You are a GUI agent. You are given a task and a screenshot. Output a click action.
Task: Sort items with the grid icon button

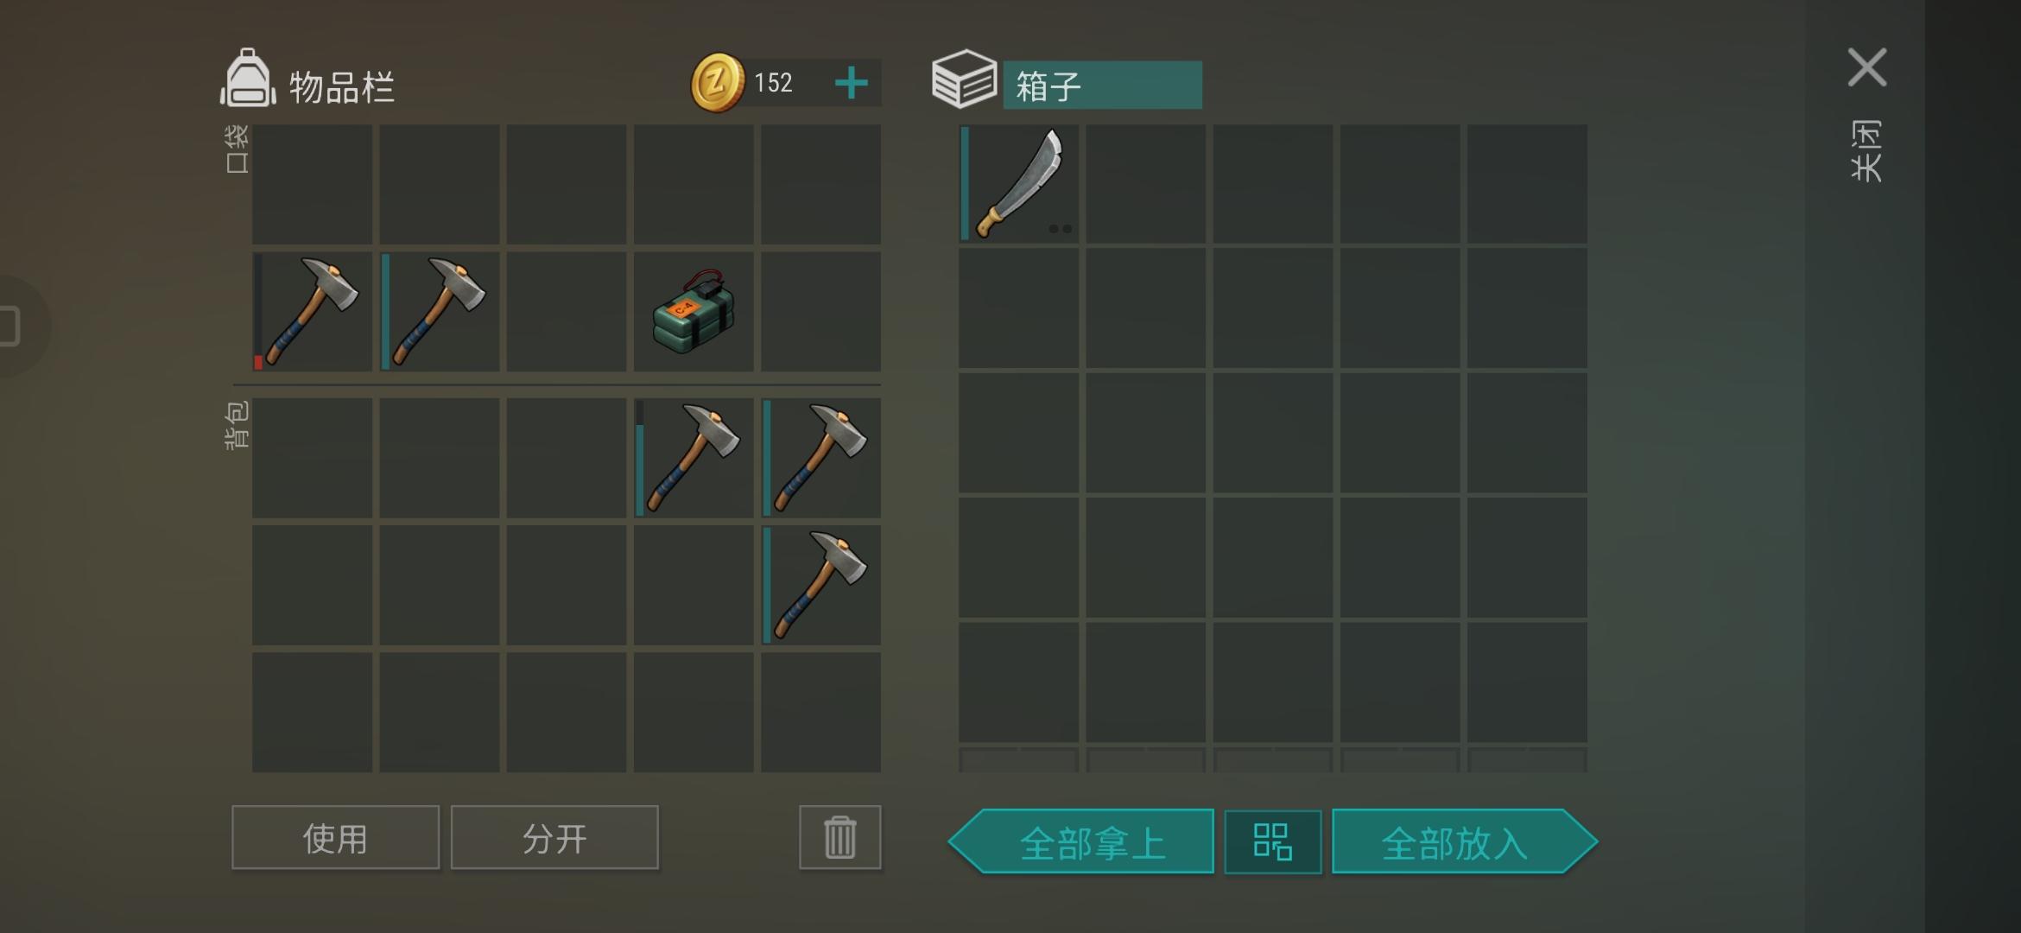point(1273,841)
